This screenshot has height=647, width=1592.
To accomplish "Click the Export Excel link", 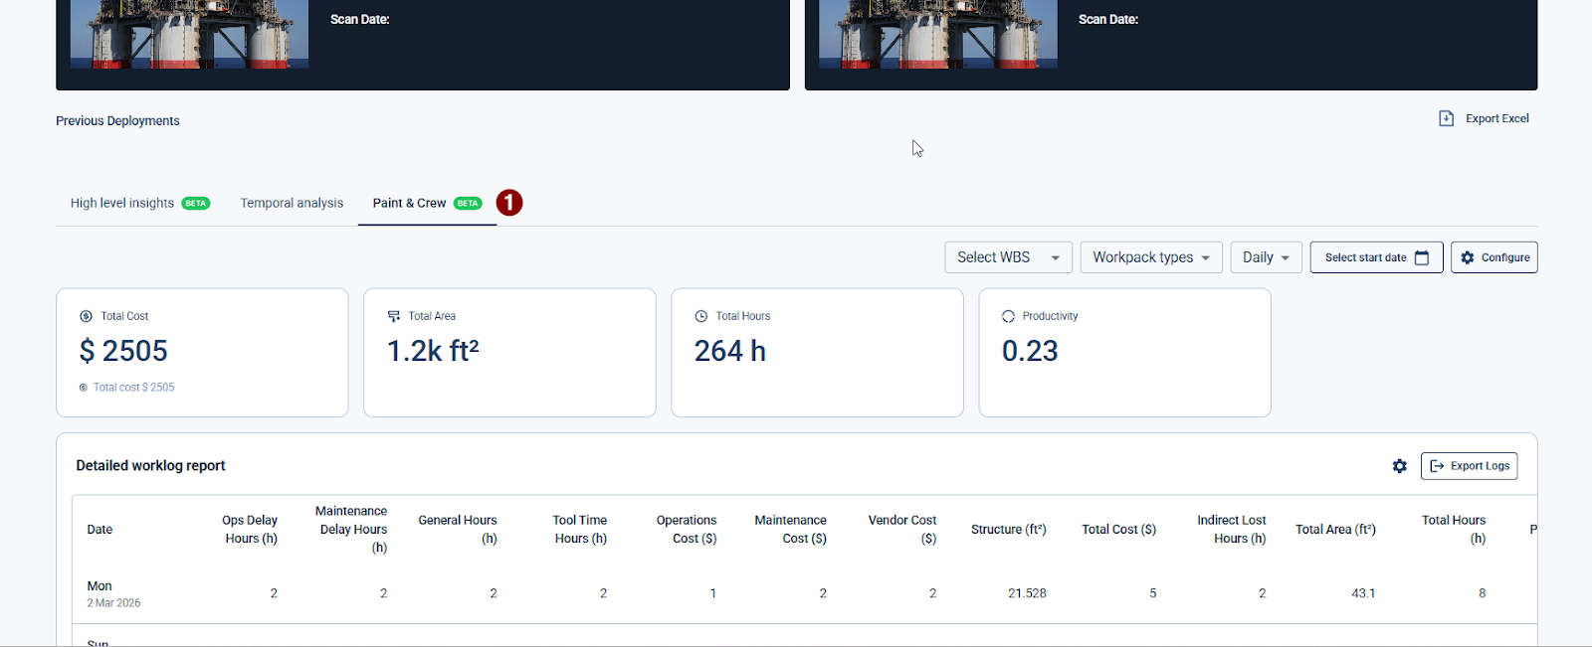I will click(1496, 118).
